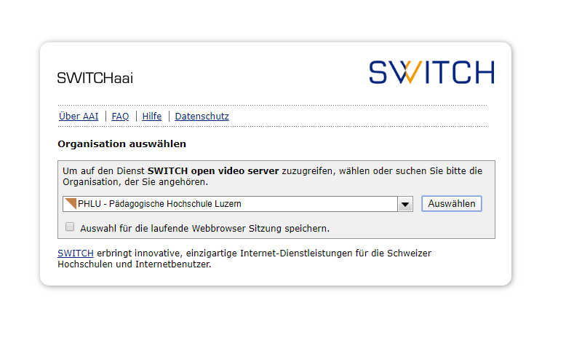The height and width of the screenshot is (338, 566).
Task: Follow the SWITCH link in the footer text
Action: (76, 253)
